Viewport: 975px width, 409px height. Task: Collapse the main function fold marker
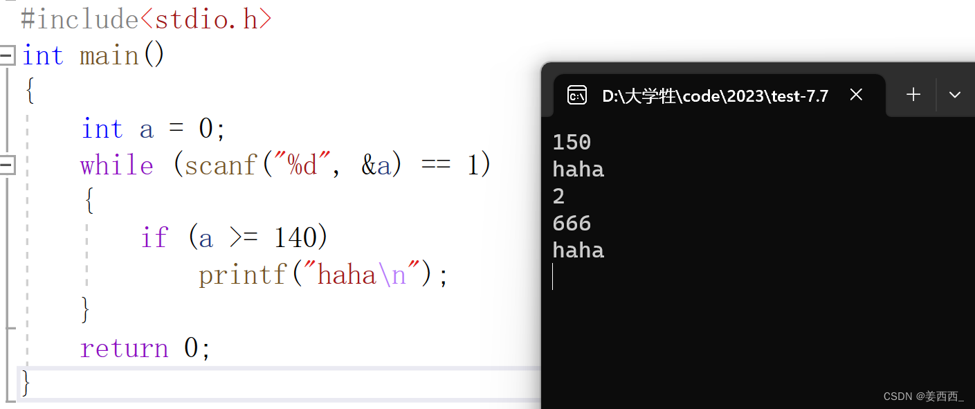click(8, 54)
